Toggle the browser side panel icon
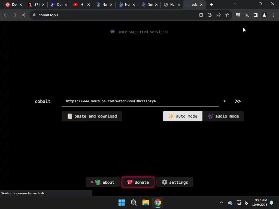This screenshot has height=209, width=279. pos(256,15)
